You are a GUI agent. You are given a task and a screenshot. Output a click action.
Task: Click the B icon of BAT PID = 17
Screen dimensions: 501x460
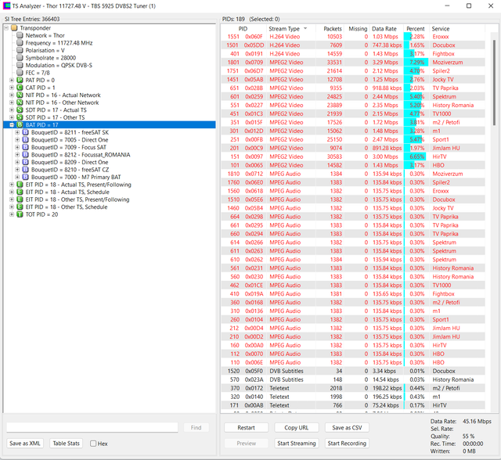20,125
